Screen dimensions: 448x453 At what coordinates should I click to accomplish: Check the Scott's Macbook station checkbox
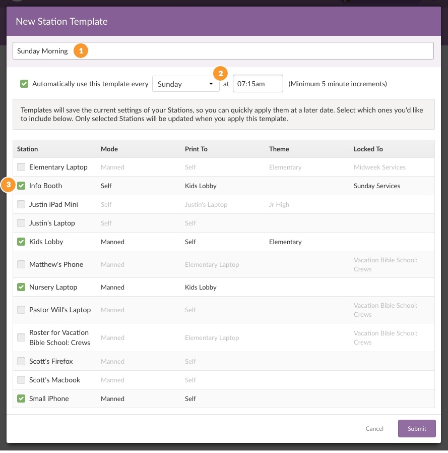(21, 380)
